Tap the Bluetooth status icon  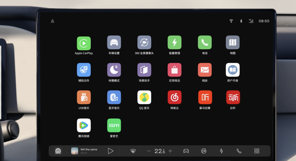241,21
